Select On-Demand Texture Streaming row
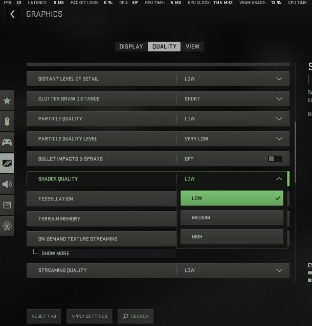Screen dimensions: 312x326 (101, 239)
